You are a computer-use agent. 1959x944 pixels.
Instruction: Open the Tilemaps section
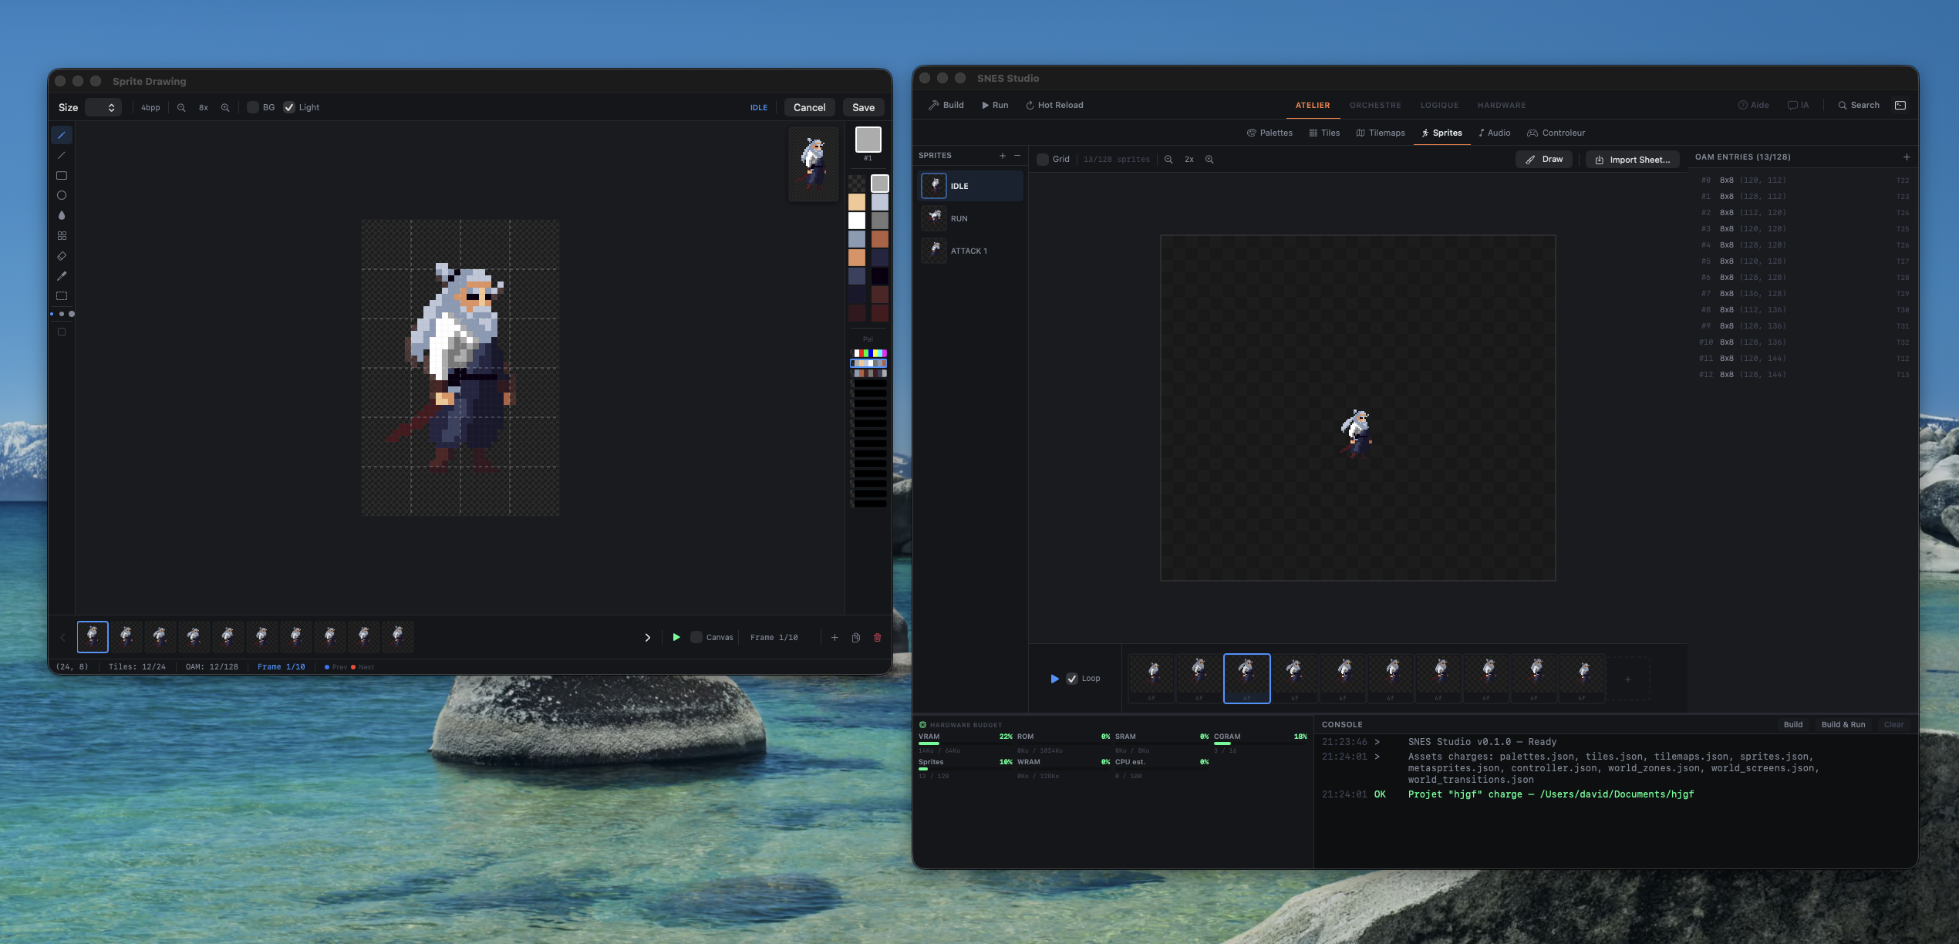(1381, 133)
